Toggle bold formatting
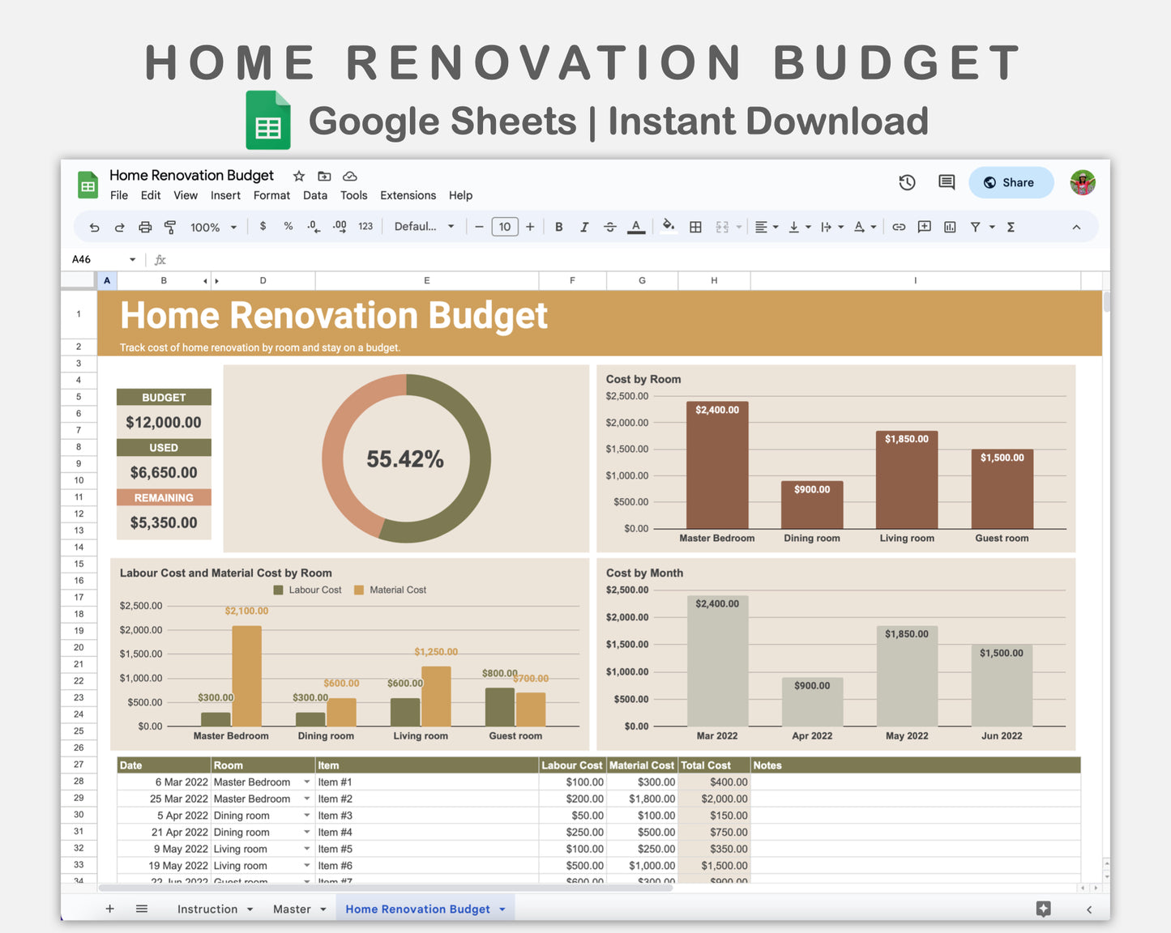 point(558,227)
